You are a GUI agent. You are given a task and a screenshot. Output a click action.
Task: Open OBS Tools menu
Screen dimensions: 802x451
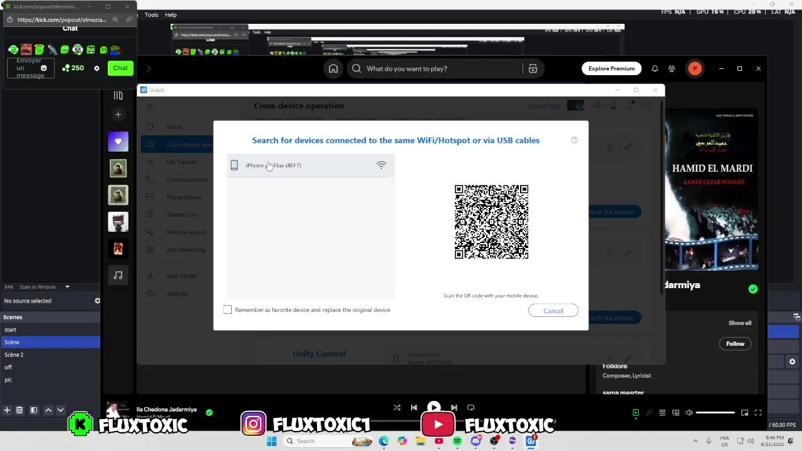tap(152, 14)
